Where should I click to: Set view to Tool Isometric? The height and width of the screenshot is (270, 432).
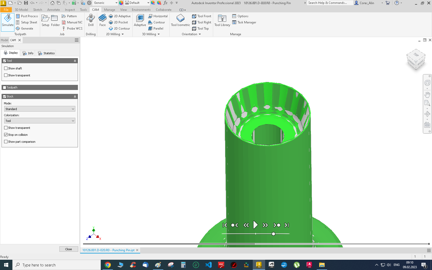point(180,21)
